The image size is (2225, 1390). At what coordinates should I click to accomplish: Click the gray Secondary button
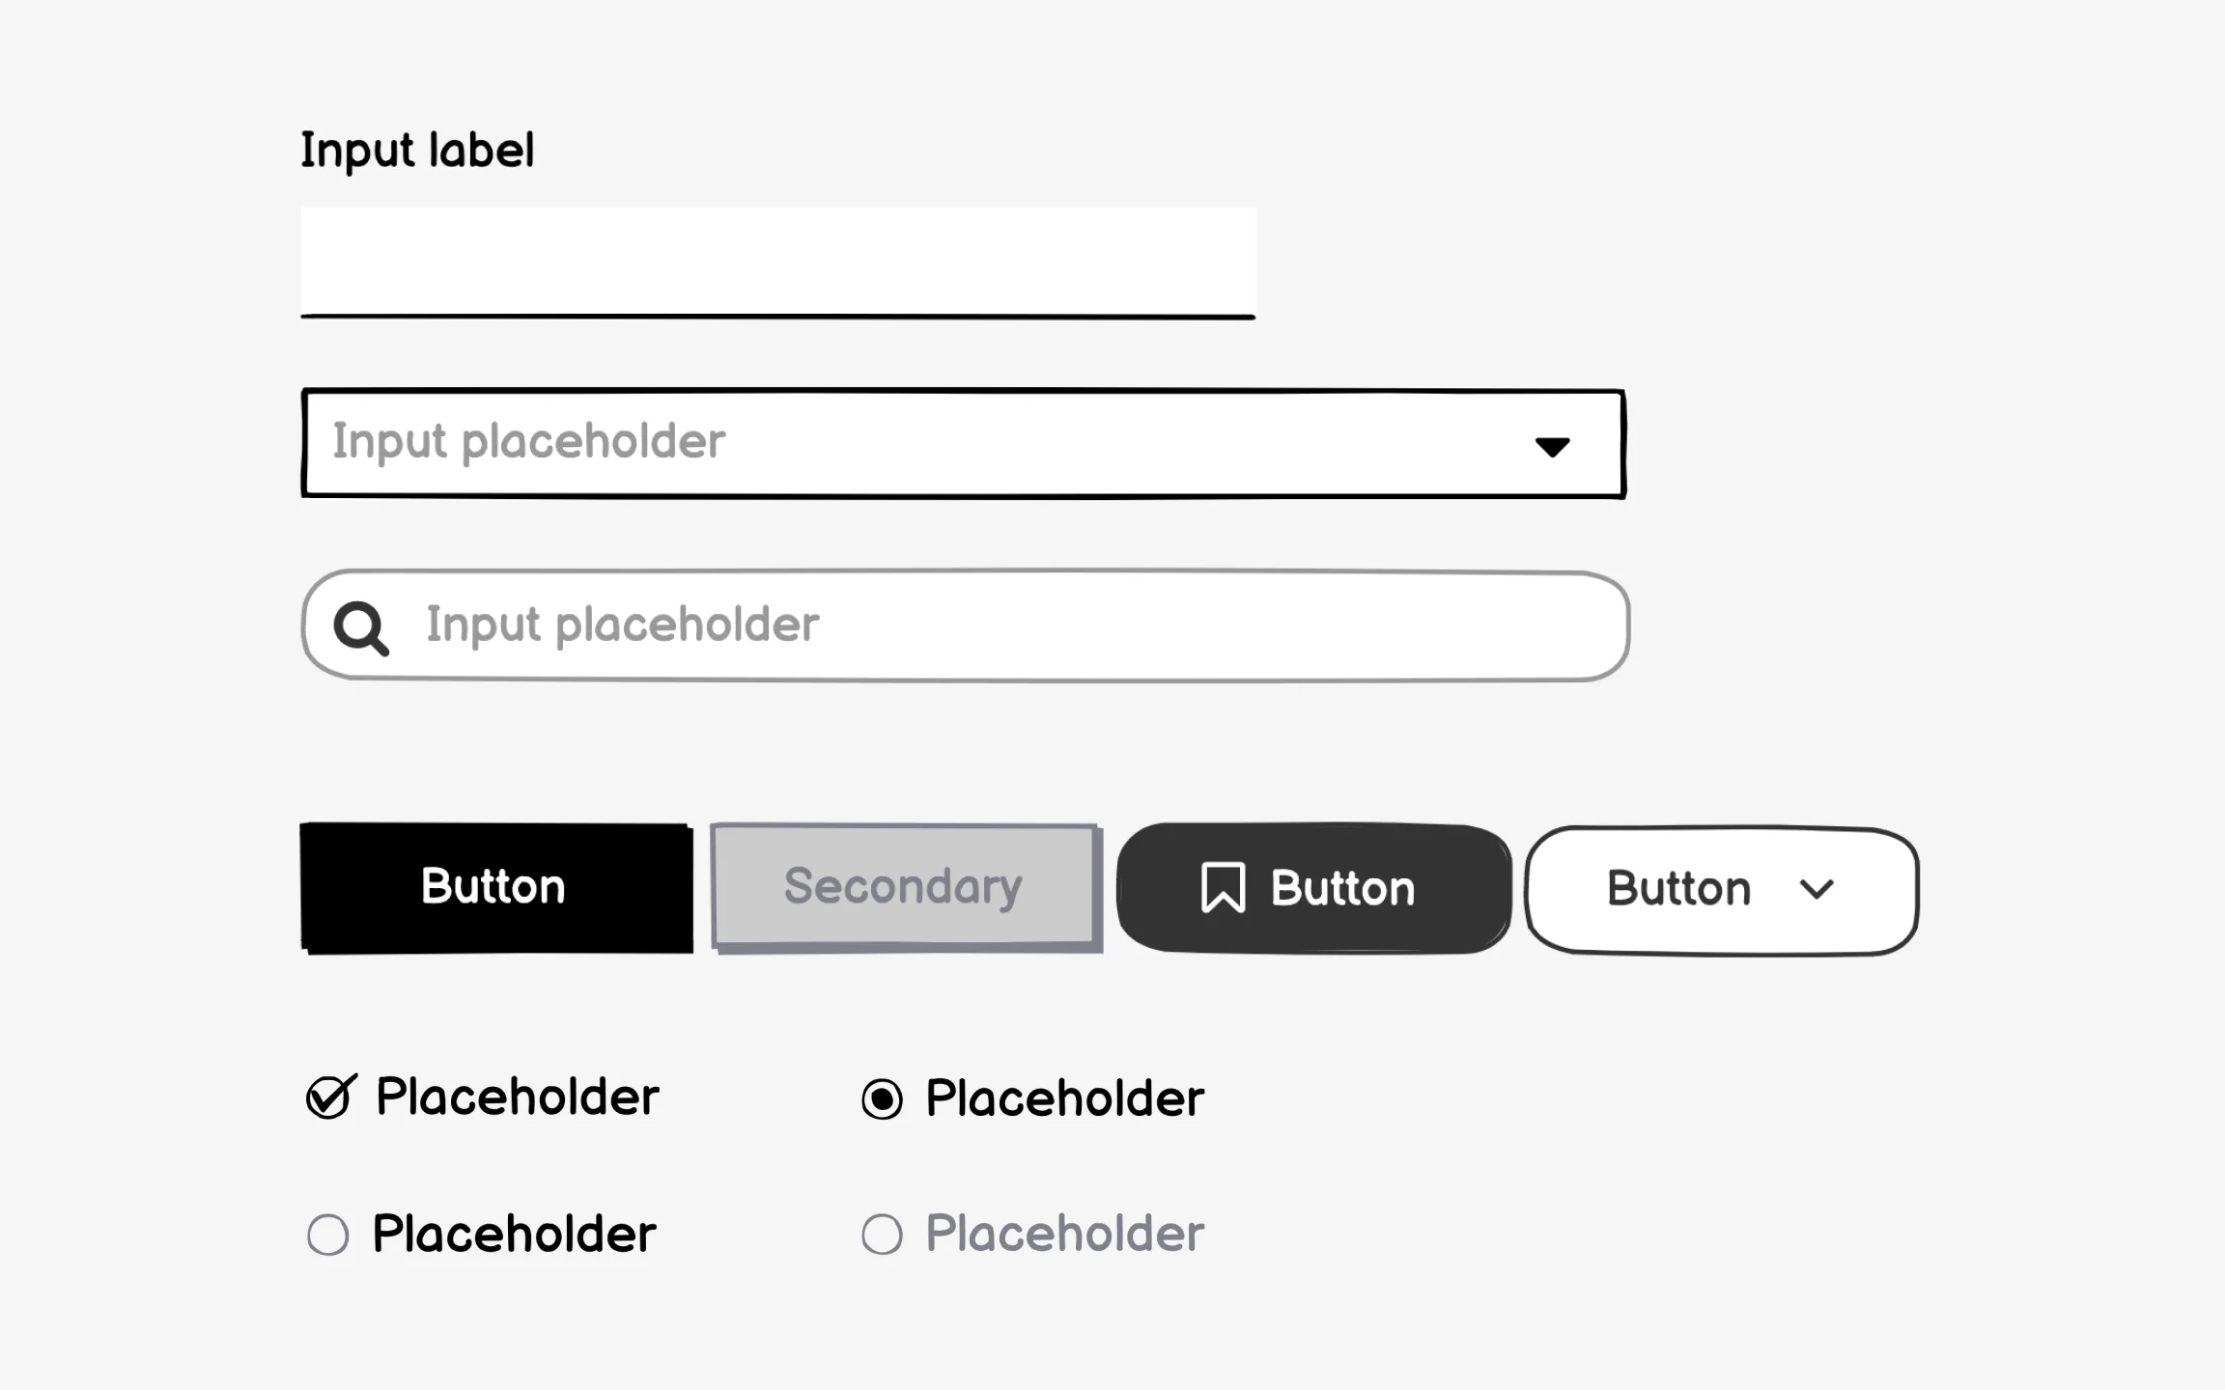click(904, 886)
